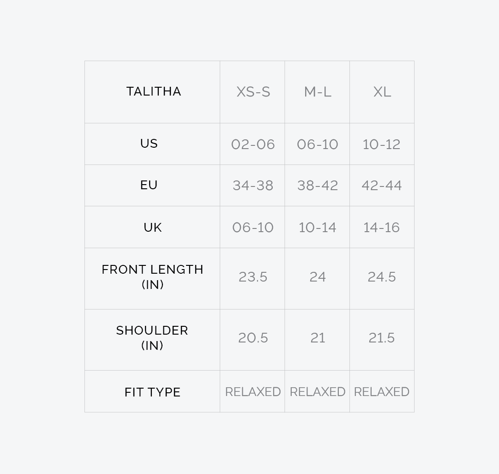The image size is (499, 474).
Task: Click the 20.5 shoulder value
Action: (253, 338)
